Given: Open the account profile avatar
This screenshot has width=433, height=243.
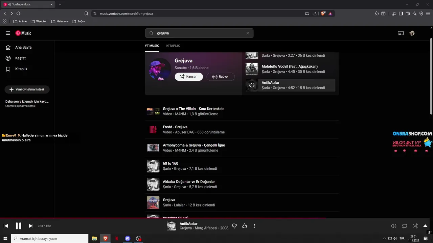Looking at the screenshot, I should click(x=412, y=33).
